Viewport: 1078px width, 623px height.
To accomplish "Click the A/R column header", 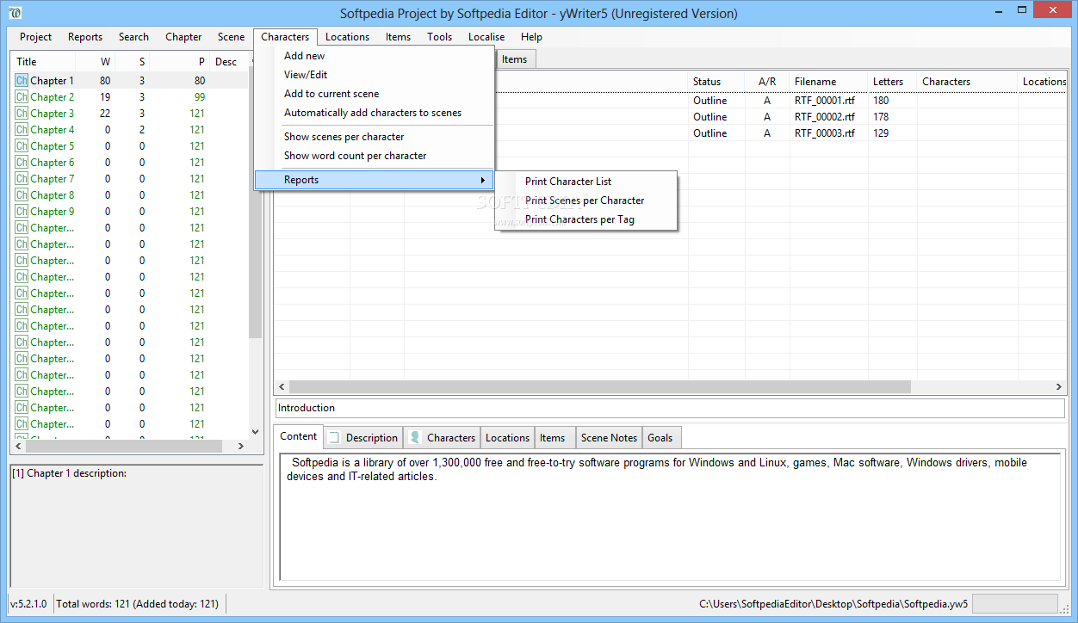I will click(x=767, y=82).
